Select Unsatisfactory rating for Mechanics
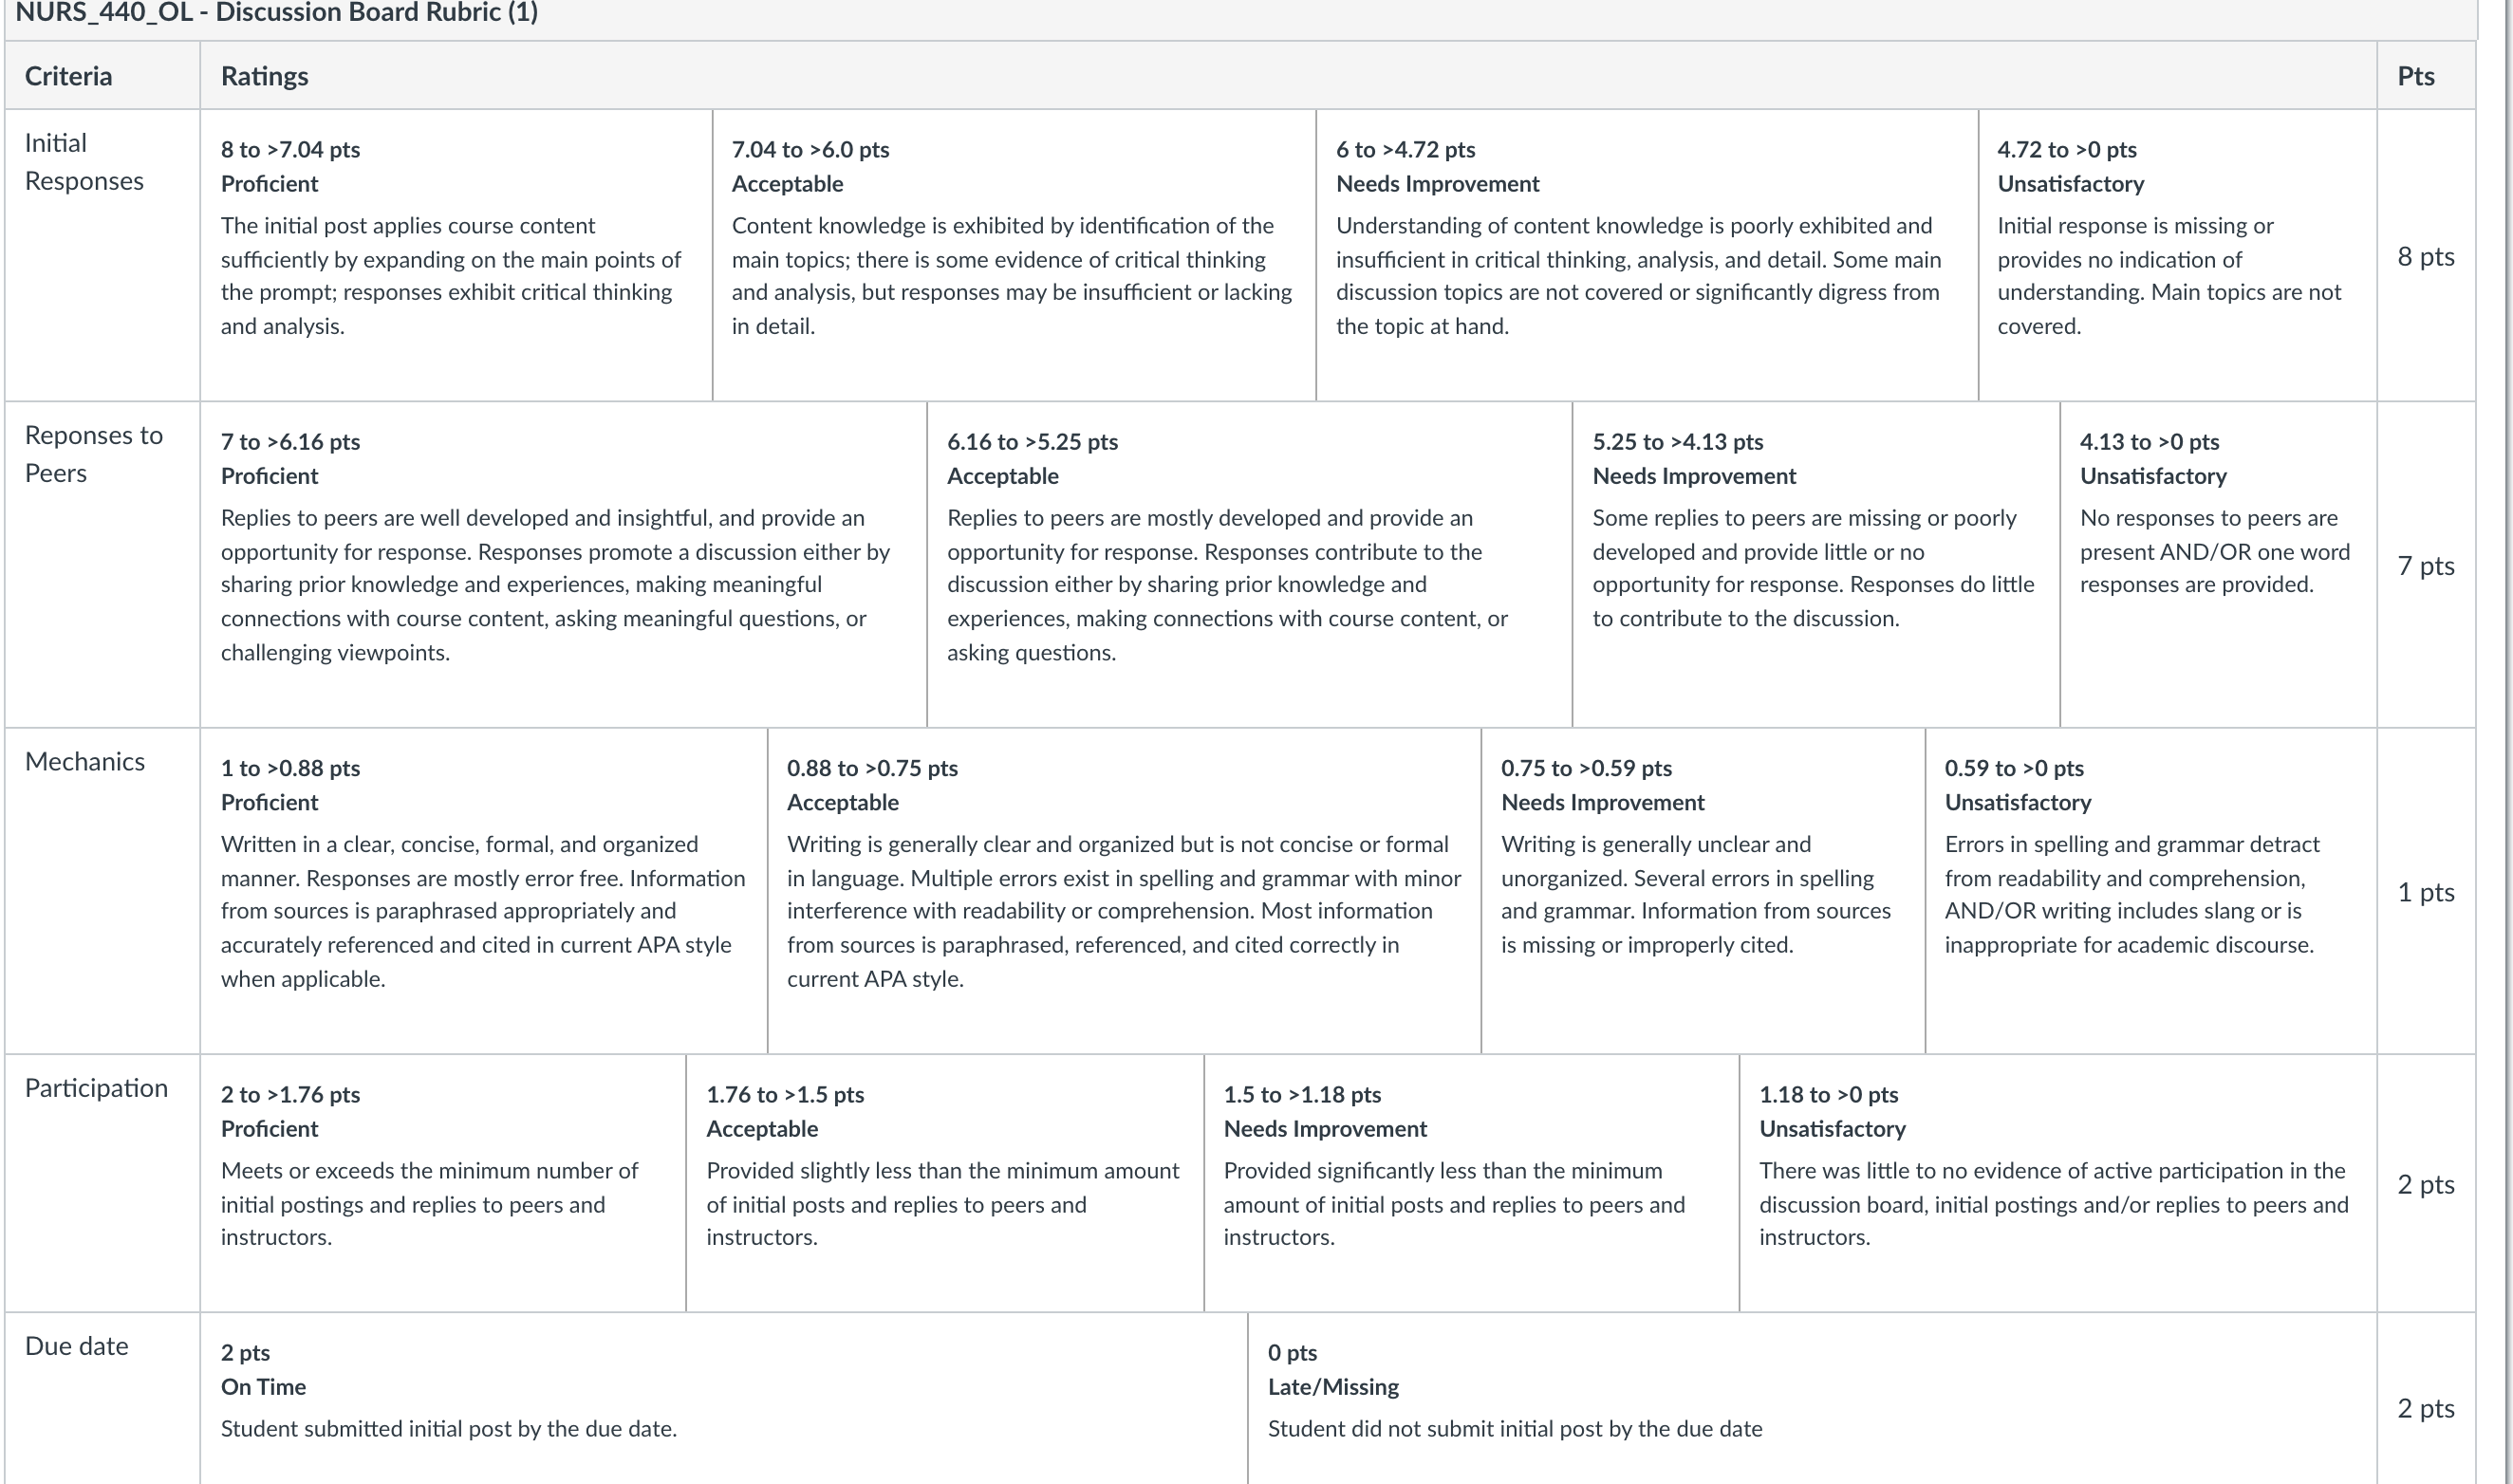 (2151, 891)
